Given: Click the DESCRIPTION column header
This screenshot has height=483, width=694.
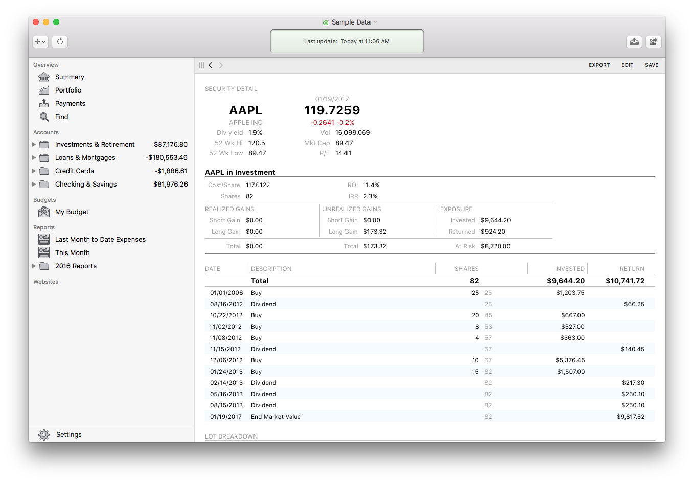Looking at the screenshot, I should click(x=271, y=269).
